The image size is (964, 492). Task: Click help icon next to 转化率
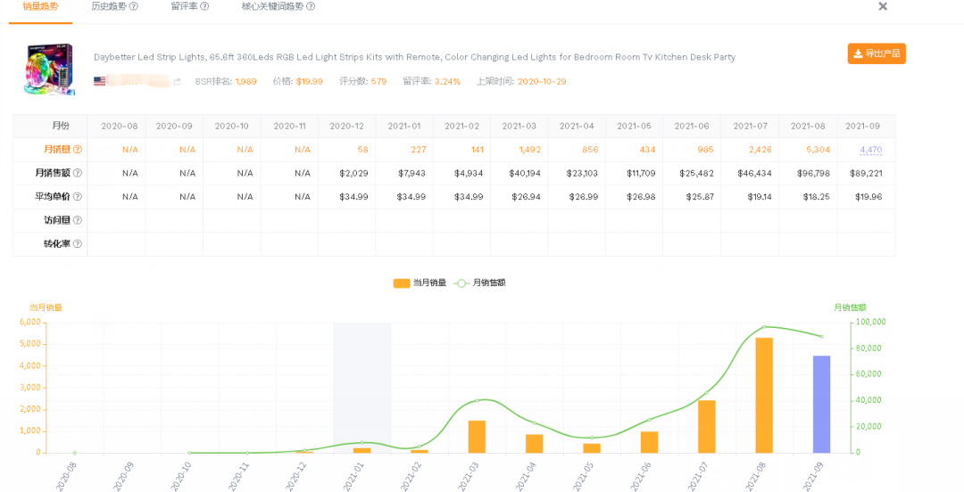78,244
